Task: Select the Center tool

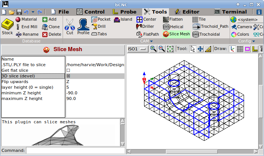Action: pos(146,19)
